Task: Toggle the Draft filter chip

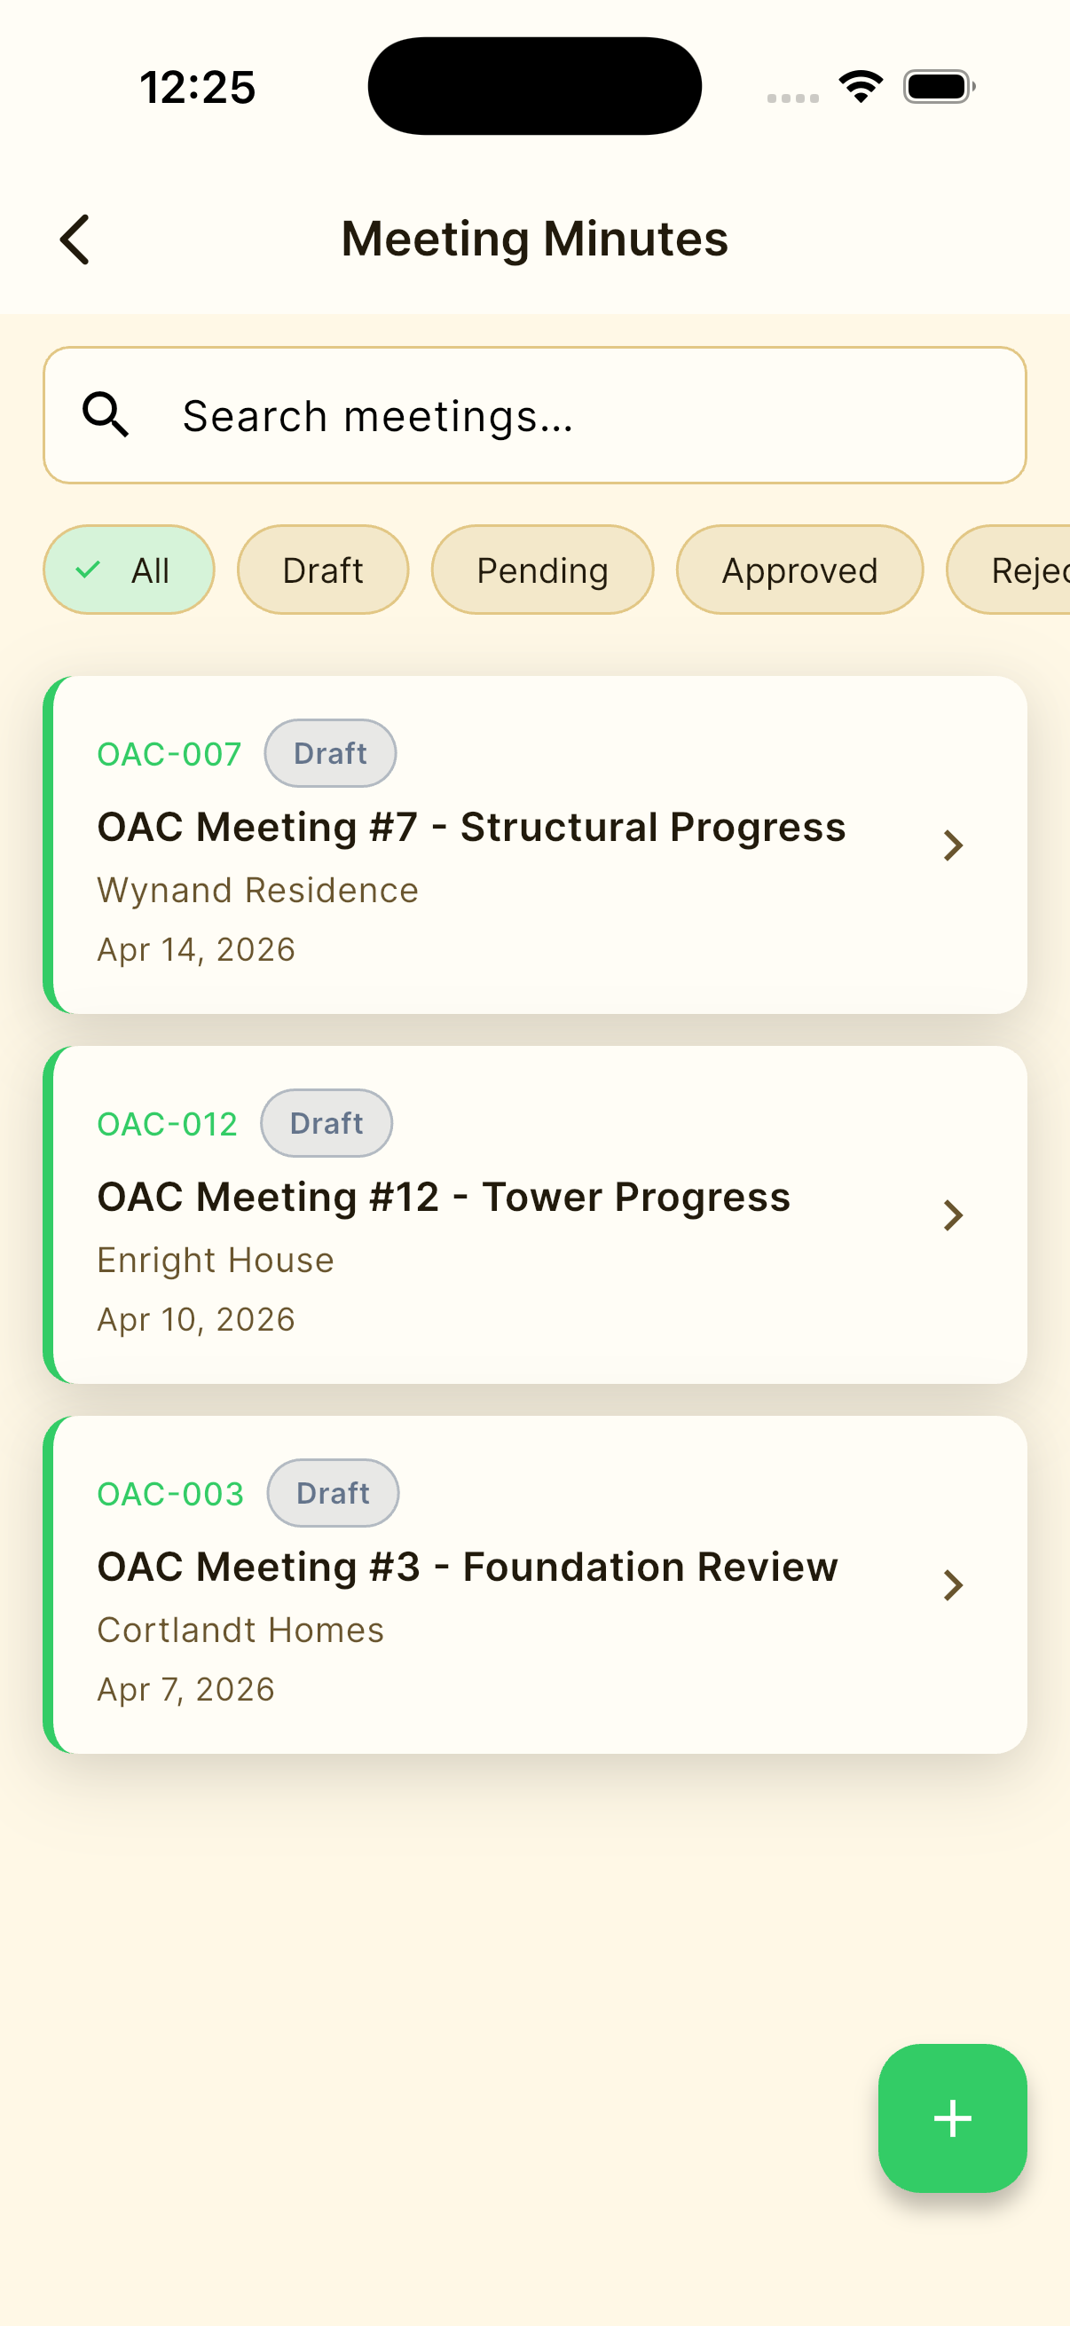Action: coord(322,570)
